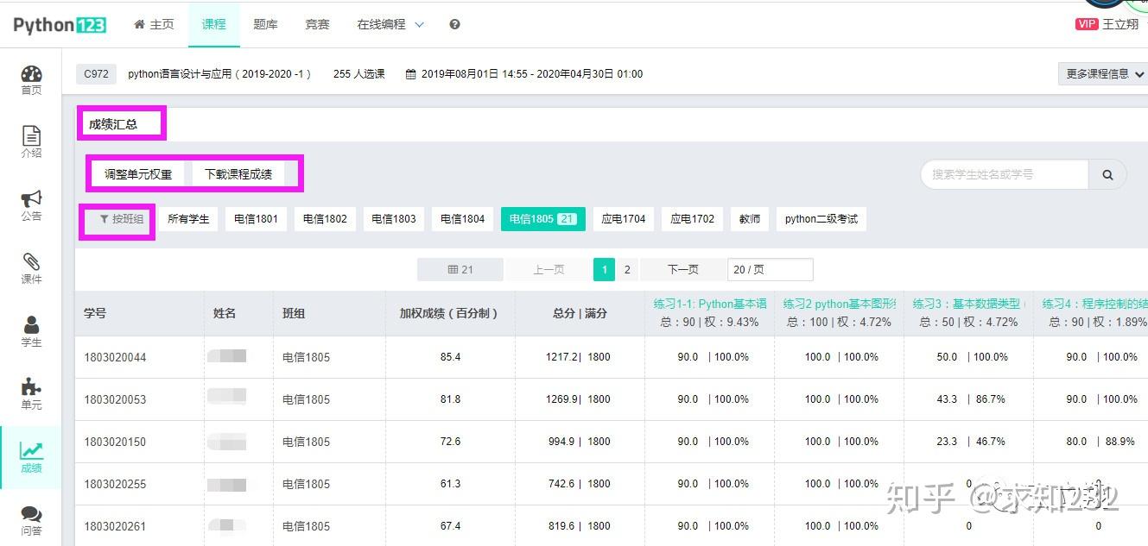Image resolution: width=1148 pixels, height=546 pixels.
Task: Open the 在线编程 dropdown menu
Action: tap(389, 24)
